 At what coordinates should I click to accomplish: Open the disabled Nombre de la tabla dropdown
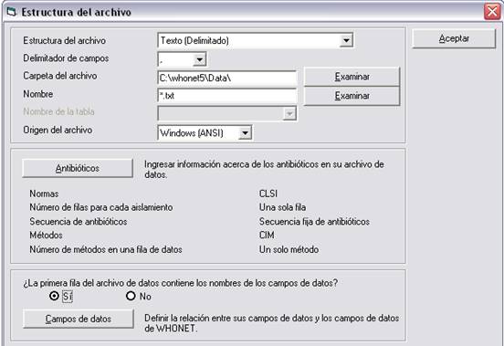[289, 114]
